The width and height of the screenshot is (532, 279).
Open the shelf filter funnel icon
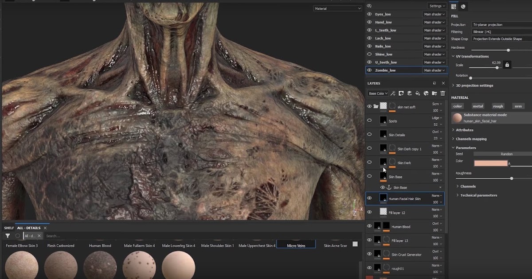8,236
